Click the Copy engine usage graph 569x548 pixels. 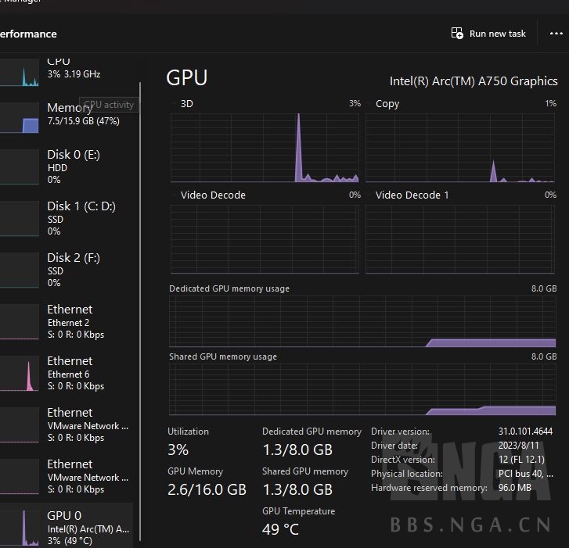[x=460, y=147]
